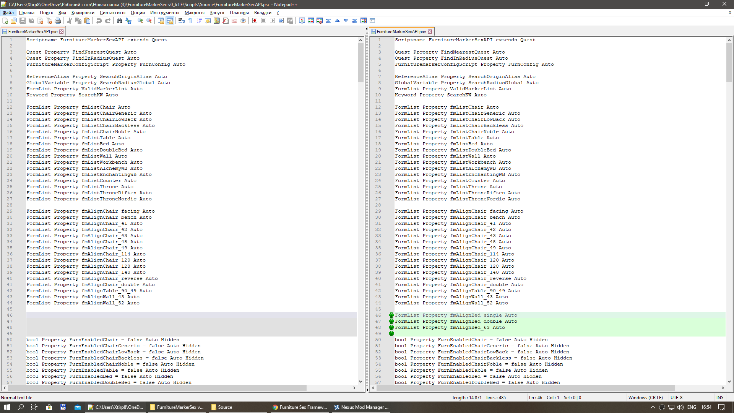
Task: Click Compare plugin 'Set as First' icon
Action: 302,21
